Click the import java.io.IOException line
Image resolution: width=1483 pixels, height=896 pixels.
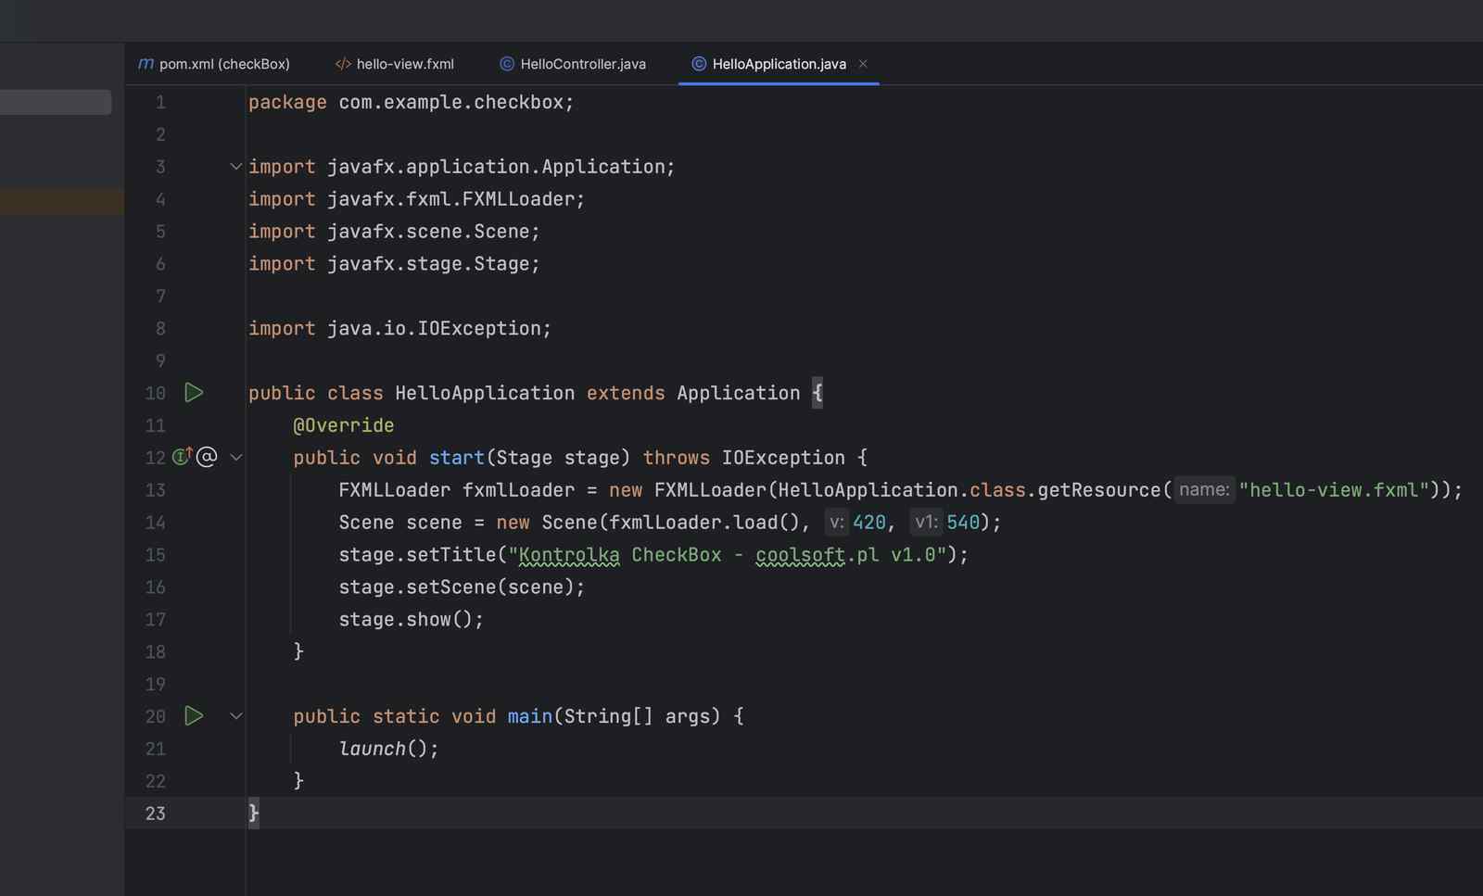[399, 328]
